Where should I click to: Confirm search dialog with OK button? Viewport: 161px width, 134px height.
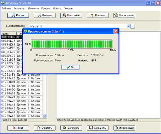pyautogui.click(x=70, y=67)
